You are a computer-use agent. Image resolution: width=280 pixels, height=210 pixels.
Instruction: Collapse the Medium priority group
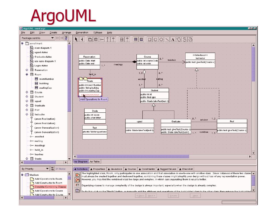(x=22, y=175)
